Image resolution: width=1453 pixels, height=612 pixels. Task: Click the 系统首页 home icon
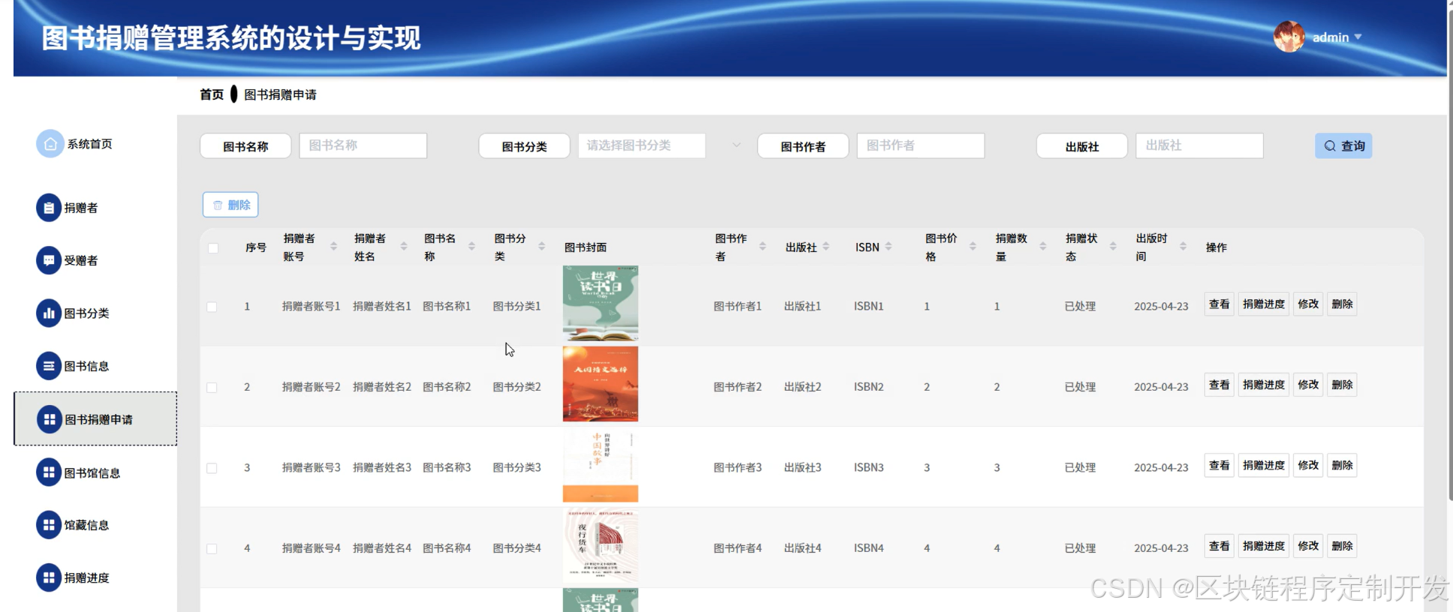[x=50, y=144]
